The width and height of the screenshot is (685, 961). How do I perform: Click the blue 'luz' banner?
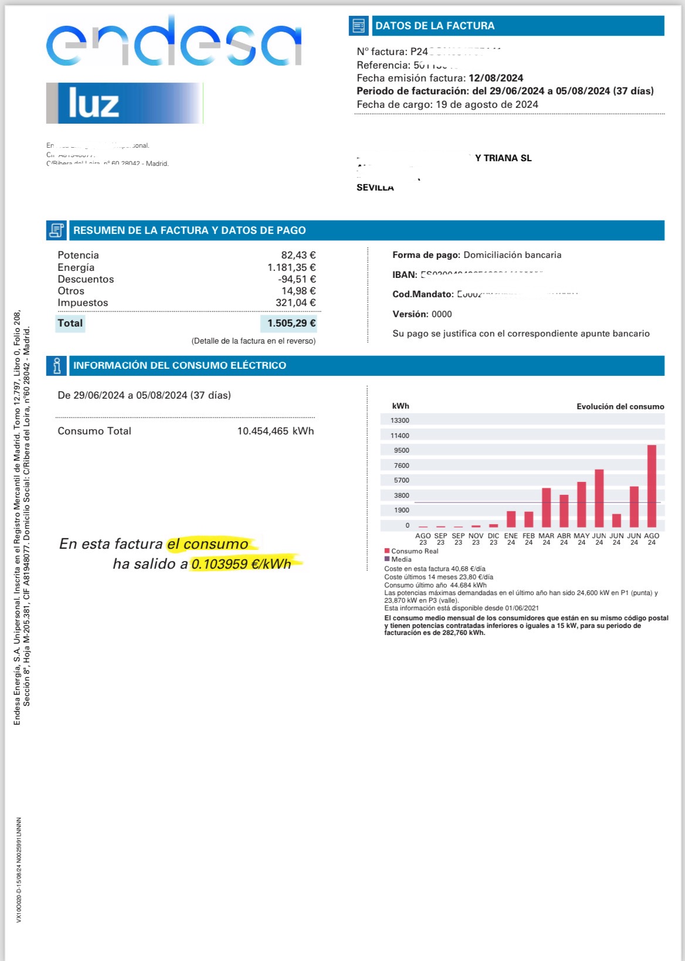pyautogui.click(x=124, y=103)
